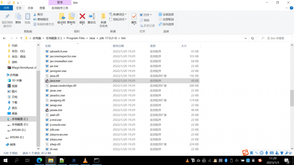Pin to Quick Access ribbon icon
Viewport: 294px width, 165px height.
pyautogui.click(x=7, y=20)
